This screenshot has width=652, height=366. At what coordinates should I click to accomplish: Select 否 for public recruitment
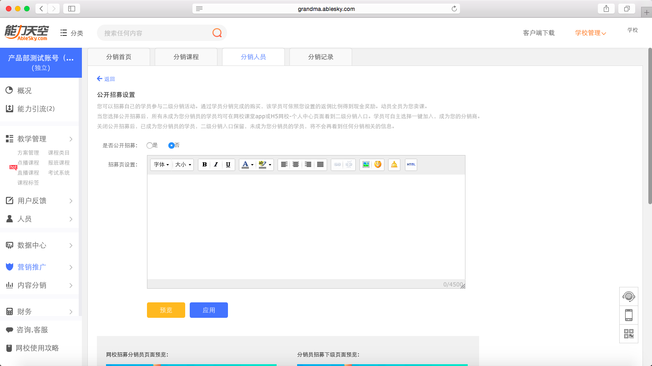(172, 145)
